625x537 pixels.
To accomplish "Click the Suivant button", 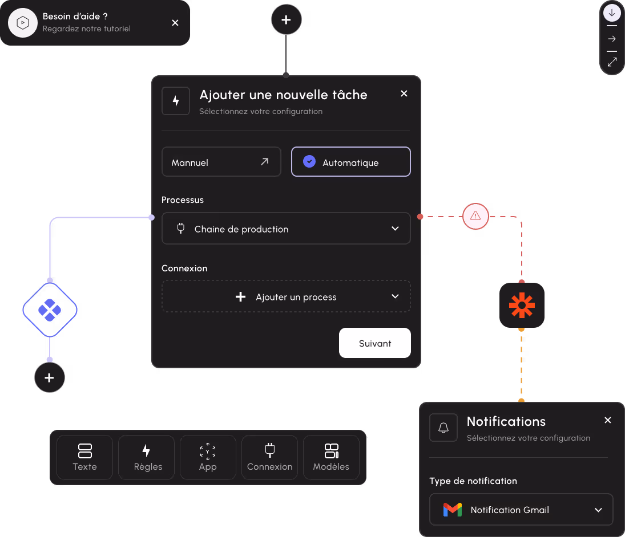I will tap(374, 343).
